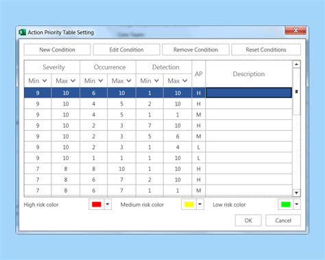Click the Excel icon in the title bar
Viewport: 325px width, 260px height.
(x=22, y=32)
